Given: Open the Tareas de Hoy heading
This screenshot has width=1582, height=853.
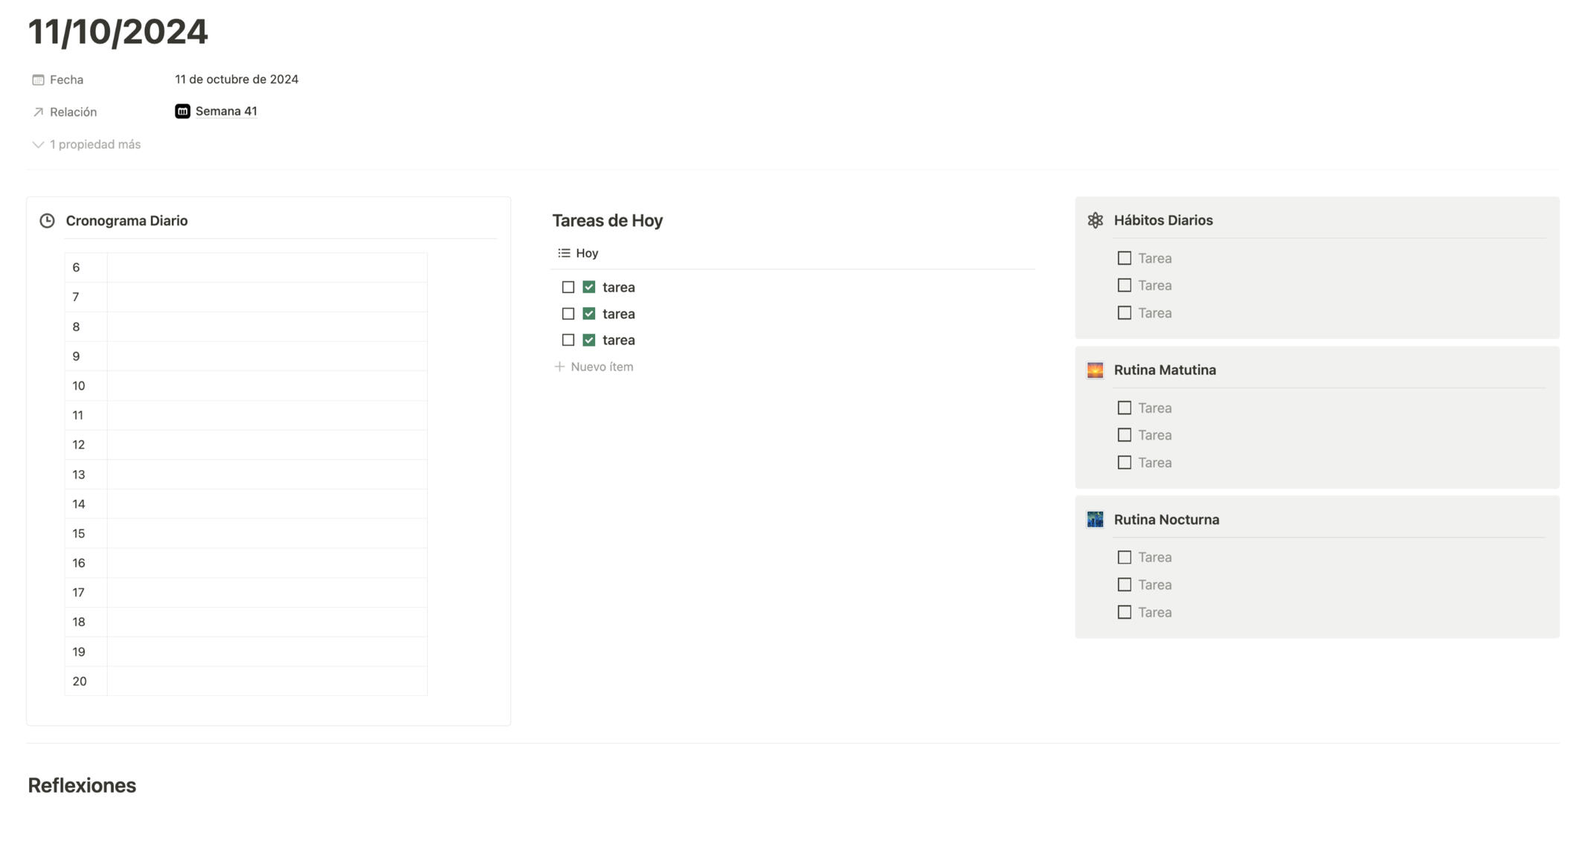Looking at the screenshot, I should pyautogui.click(x=607, y=221).
